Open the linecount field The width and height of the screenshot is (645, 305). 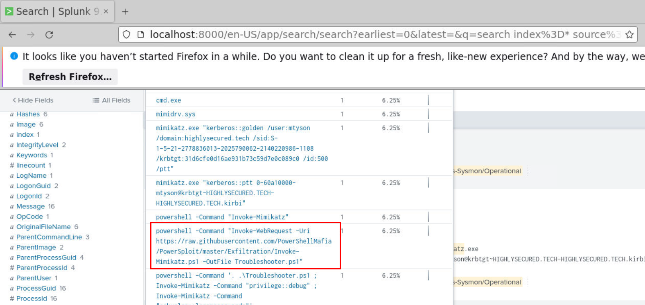[31, 165]
